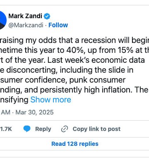Open the @Markzandi handle link

tap(26, 25)
